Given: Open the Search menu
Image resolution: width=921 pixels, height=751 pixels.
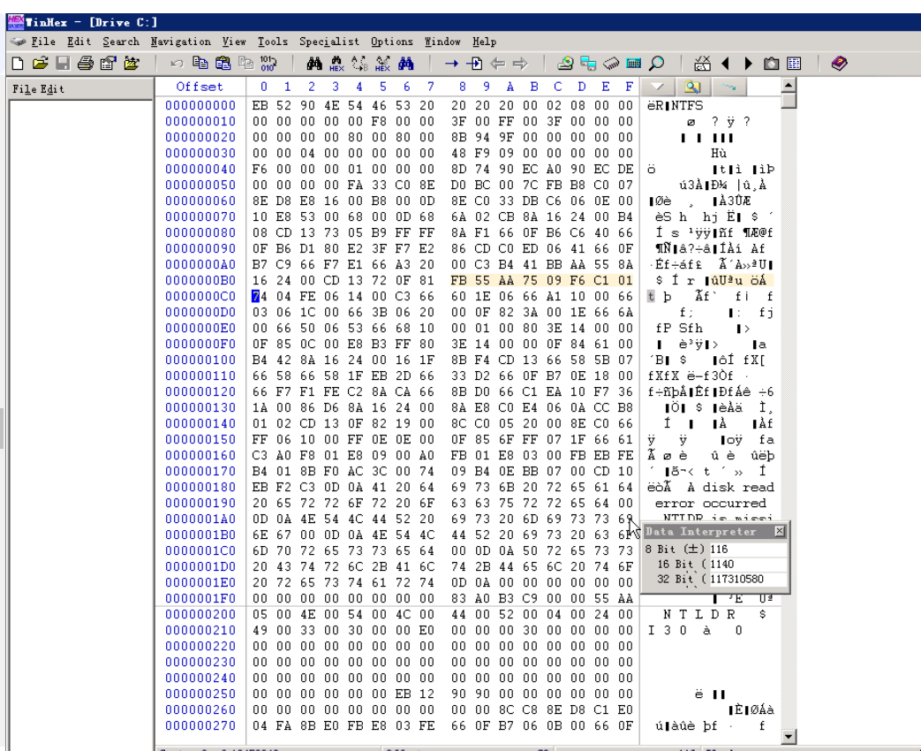Looking at the screenshot, I should 121,42.
